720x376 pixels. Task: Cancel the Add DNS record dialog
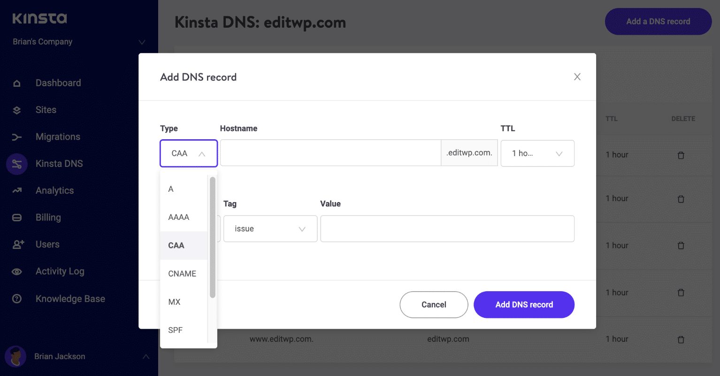(x=433, y=304)
